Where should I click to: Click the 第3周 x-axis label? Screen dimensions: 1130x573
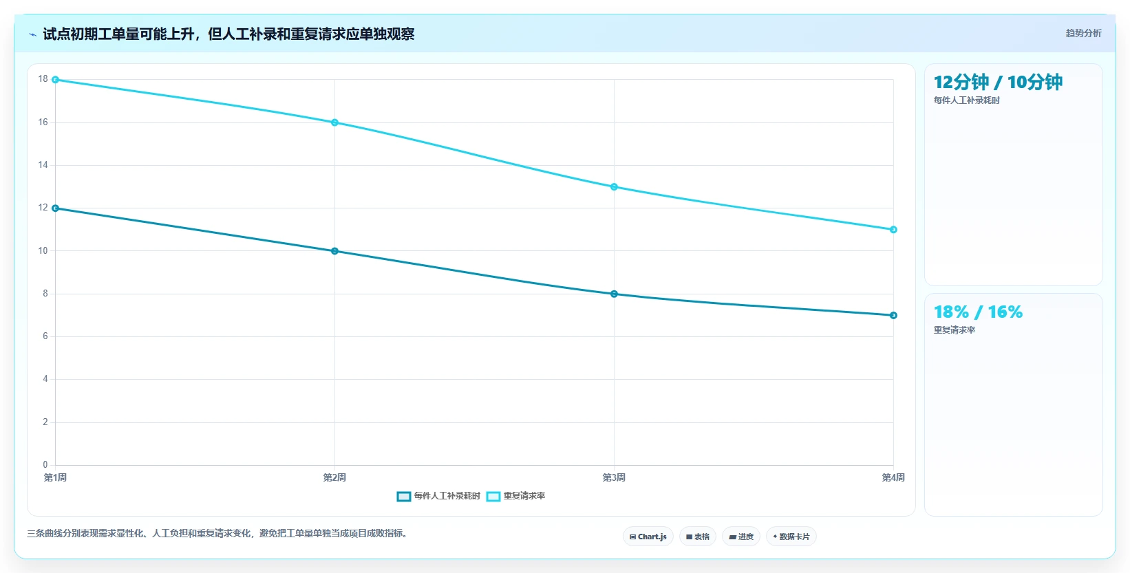point(614,477)
